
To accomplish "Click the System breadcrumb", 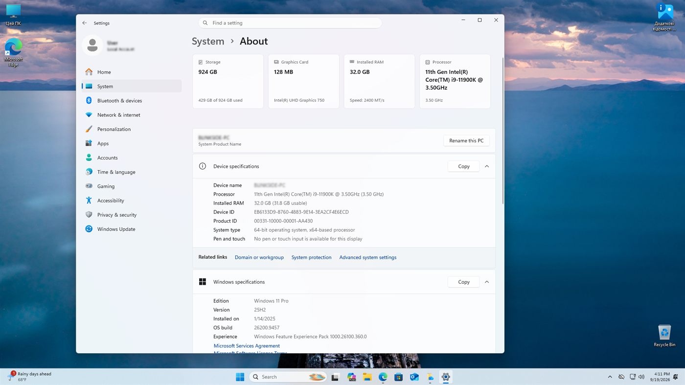I will (208, 41).
